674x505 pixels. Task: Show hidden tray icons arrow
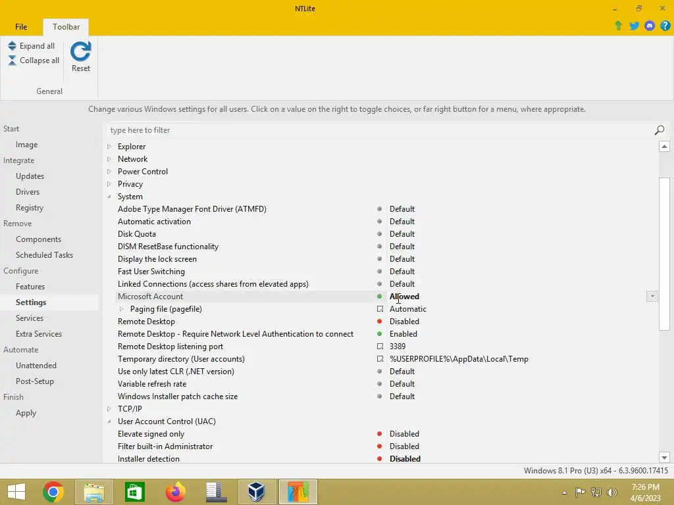click(564, 493)
